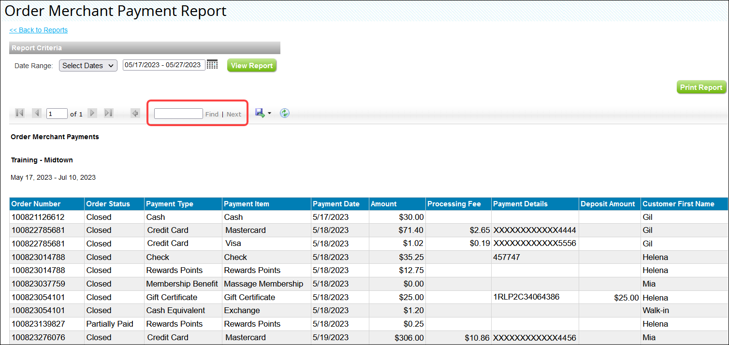Go to previous report page
Screen dimensions: 729x345
[36, 113]
